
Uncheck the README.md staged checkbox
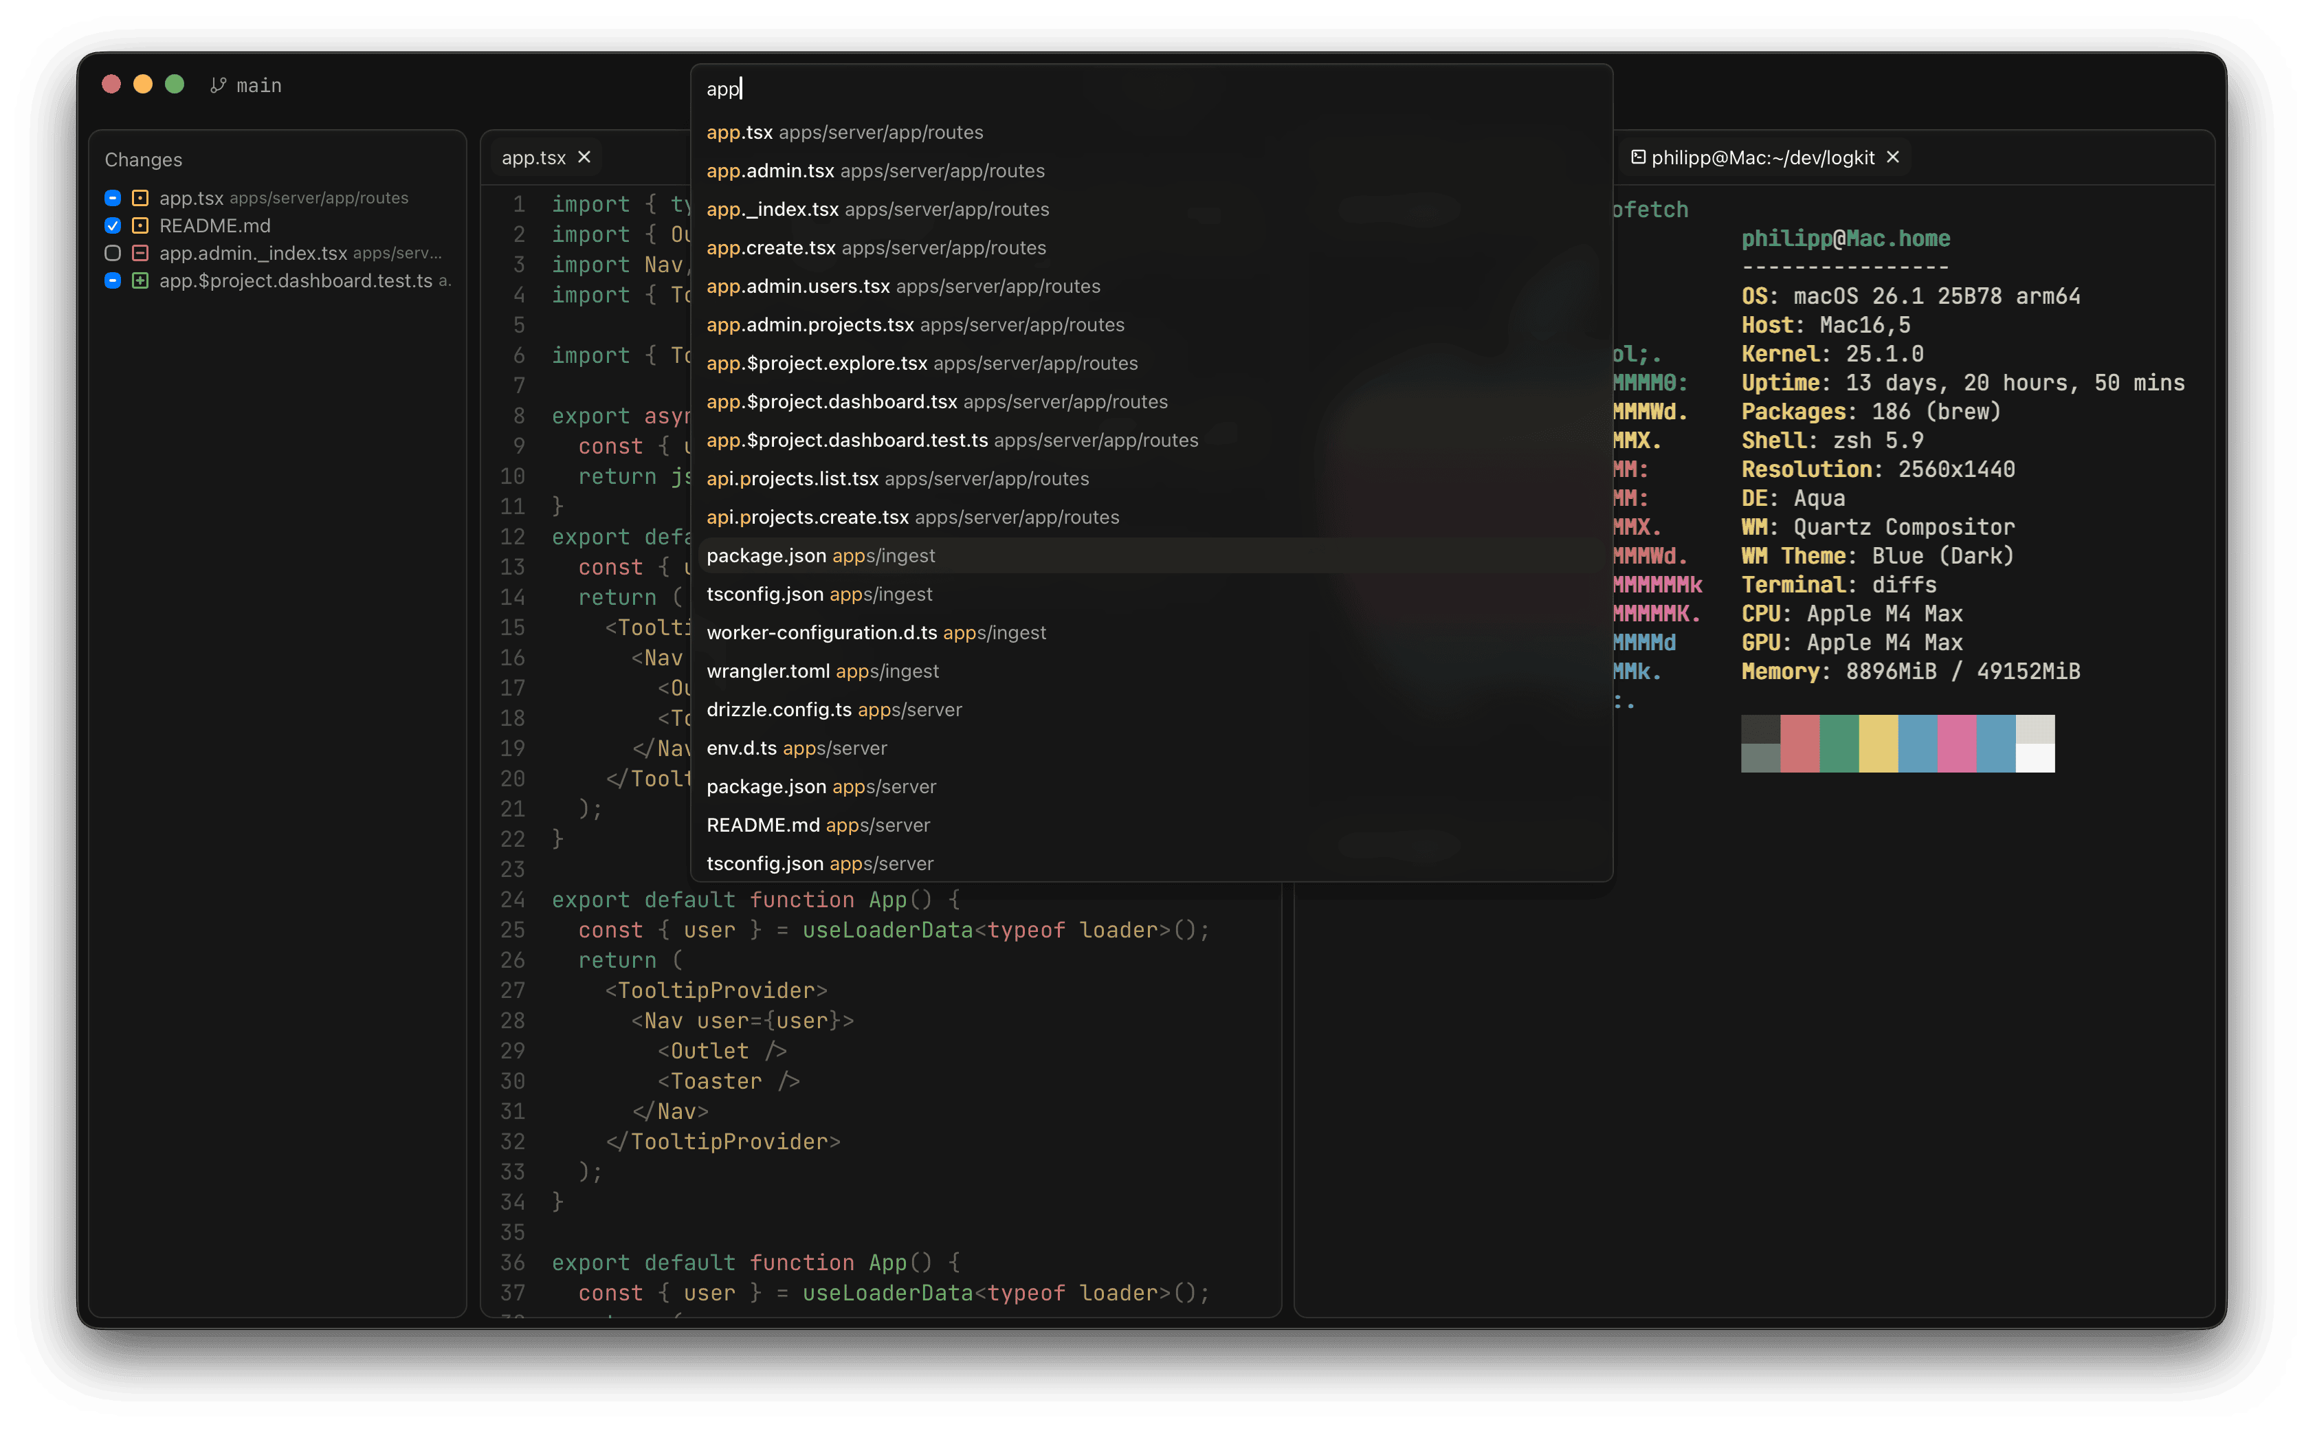pyautogui.click(x=113, y=225)
